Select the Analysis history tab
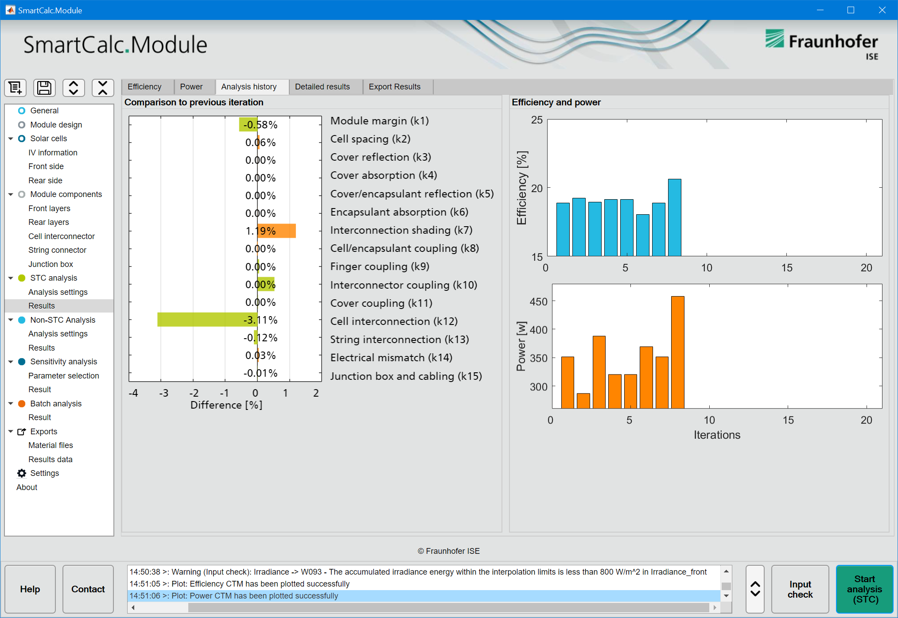Viewport: 898px width, 618px height. 252,87
